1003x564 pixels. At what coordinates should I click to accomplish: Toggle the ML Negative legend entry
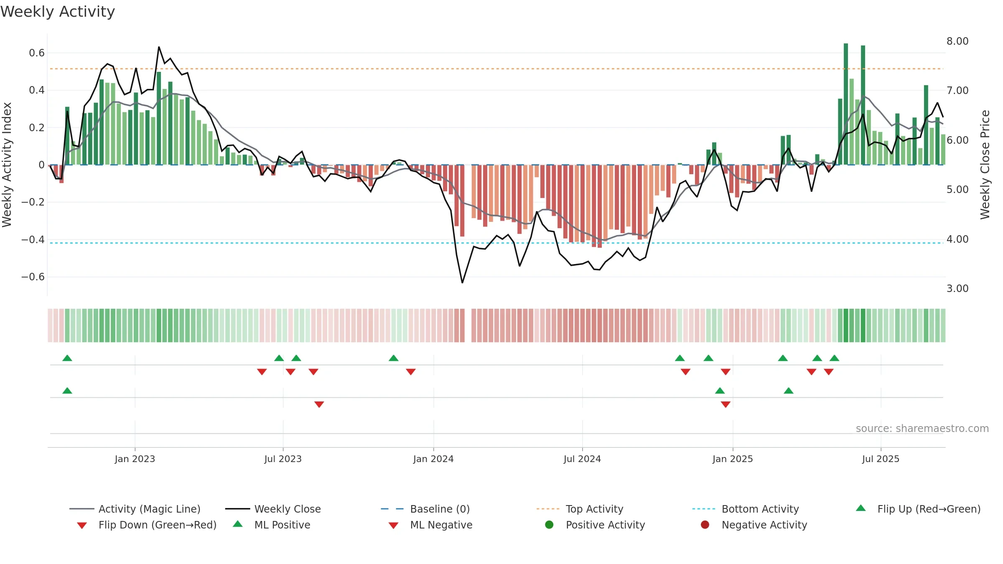click(430, 525)
